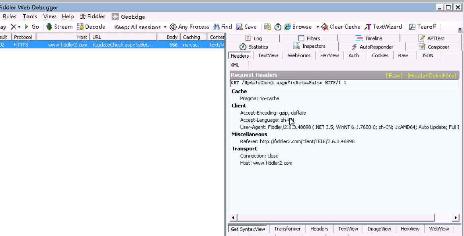Open the response Headers tab

[x=319, y=228]
